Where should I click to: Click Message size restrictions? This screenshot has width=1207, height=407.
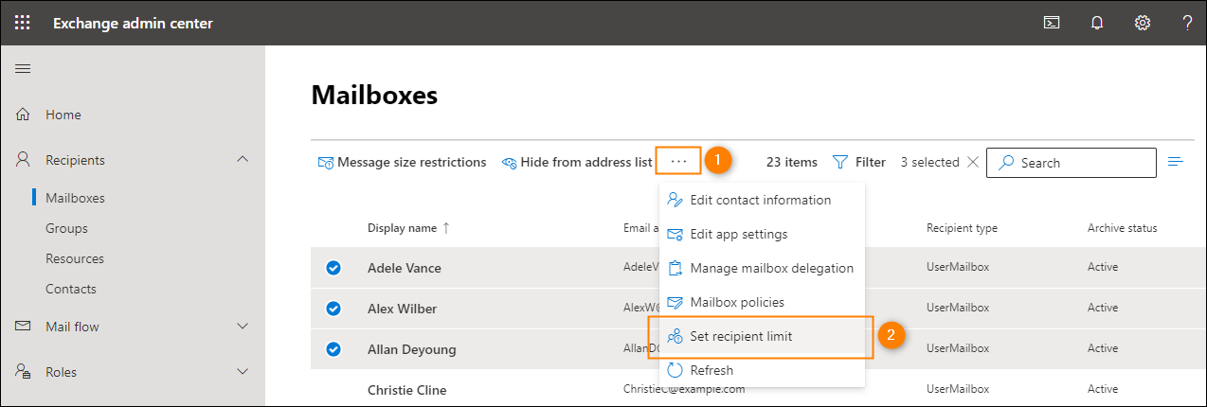point(402,163)
